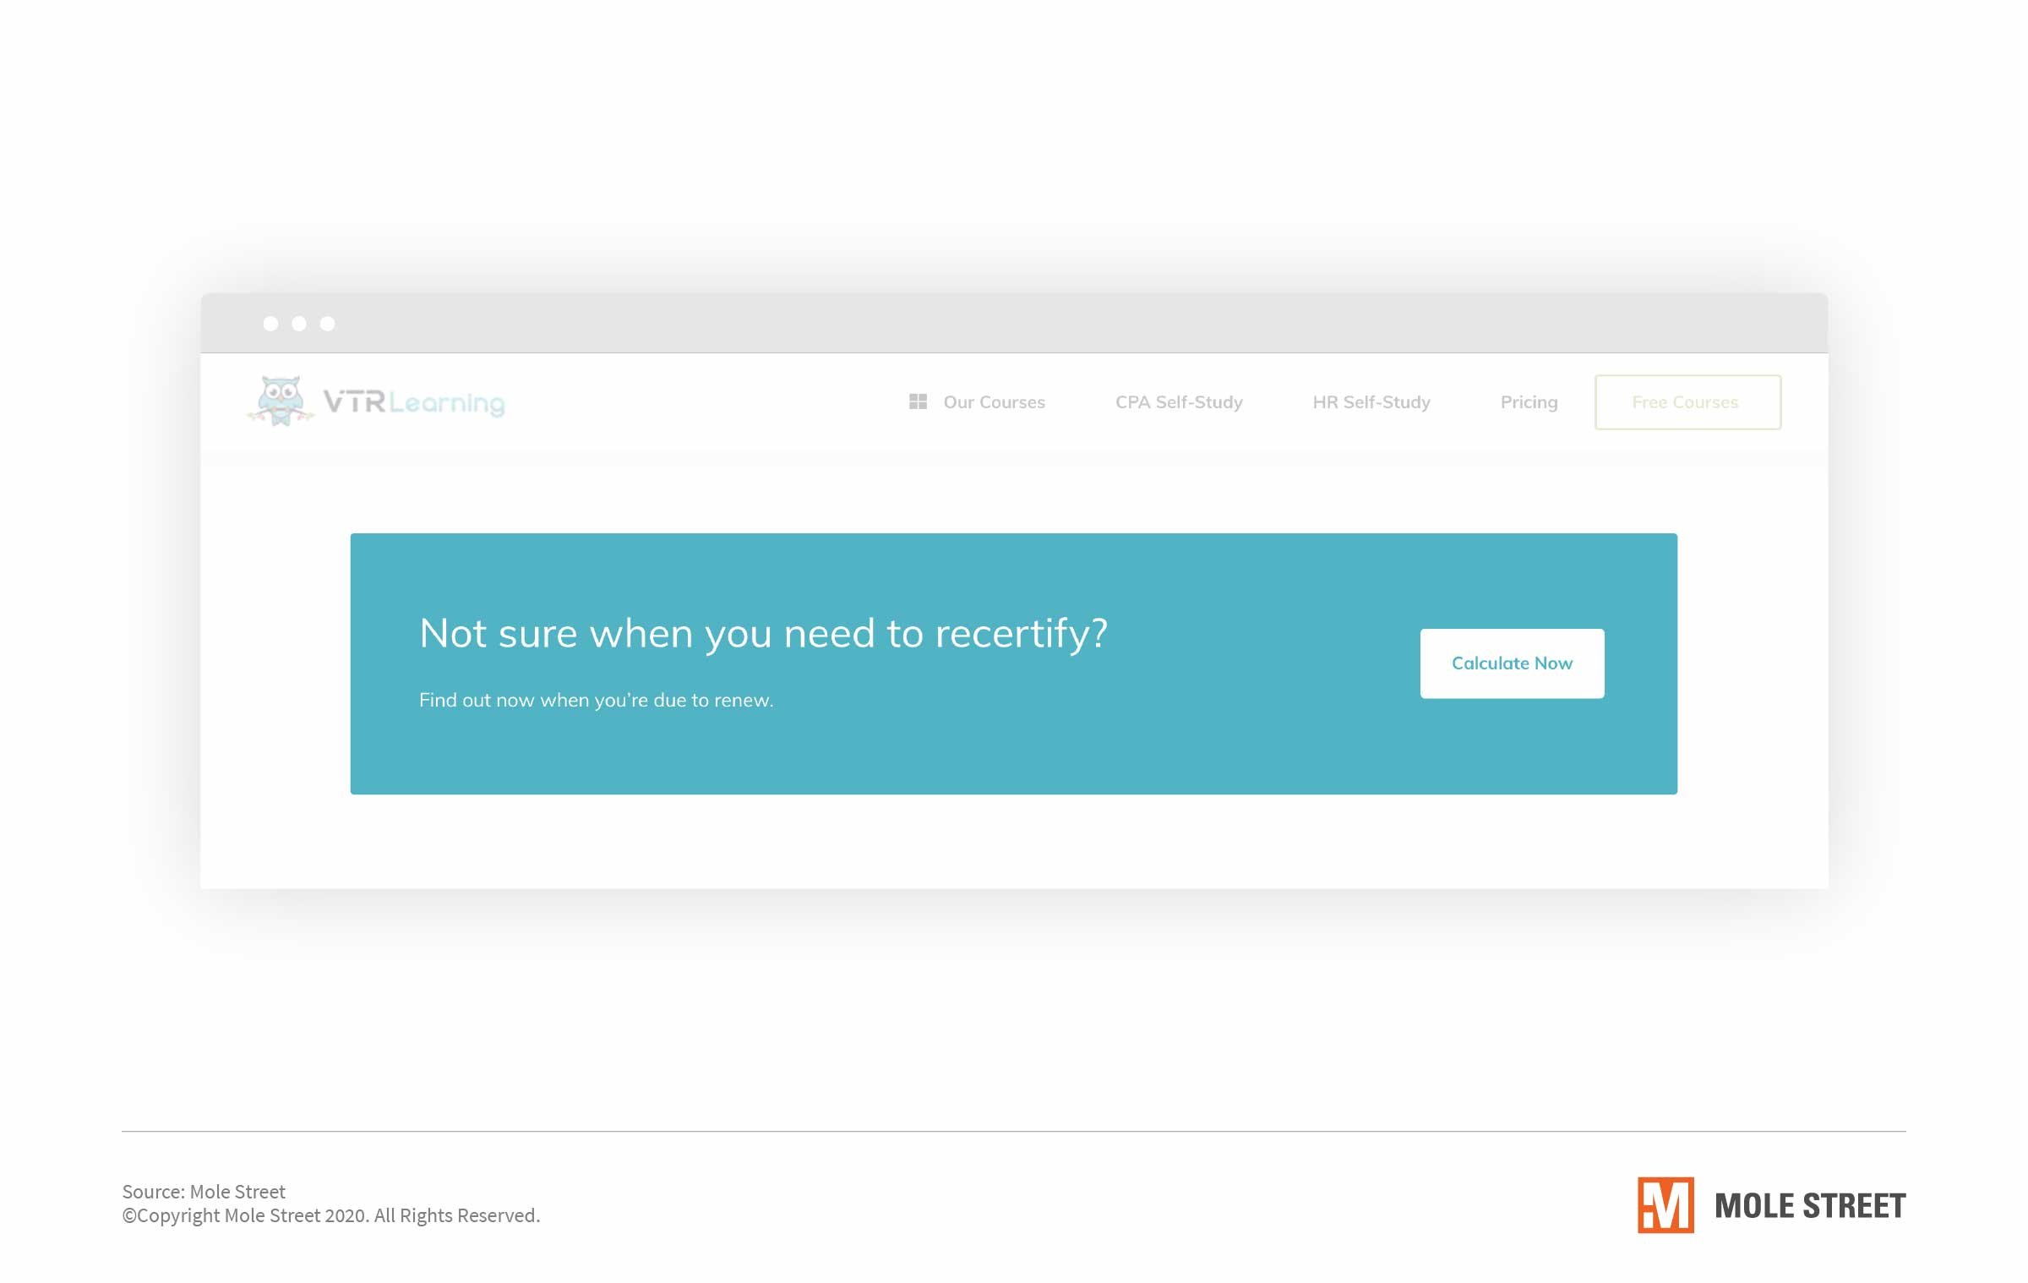Click the HR Self-Study navigation icon
Viewport: 2028px width, 1283px height.
pyautogui.click(x=1371, y=401)
